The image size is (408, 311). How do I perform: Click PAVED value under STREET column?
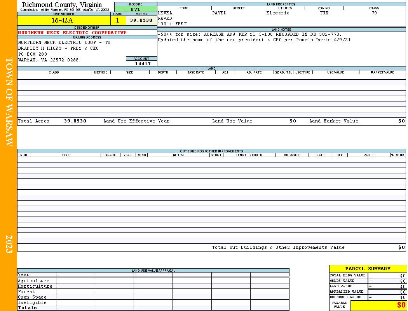tap(220, 13)
